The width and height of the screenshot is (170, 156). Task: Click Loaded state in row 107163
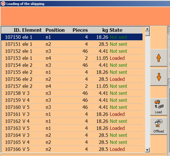(117, 128)
